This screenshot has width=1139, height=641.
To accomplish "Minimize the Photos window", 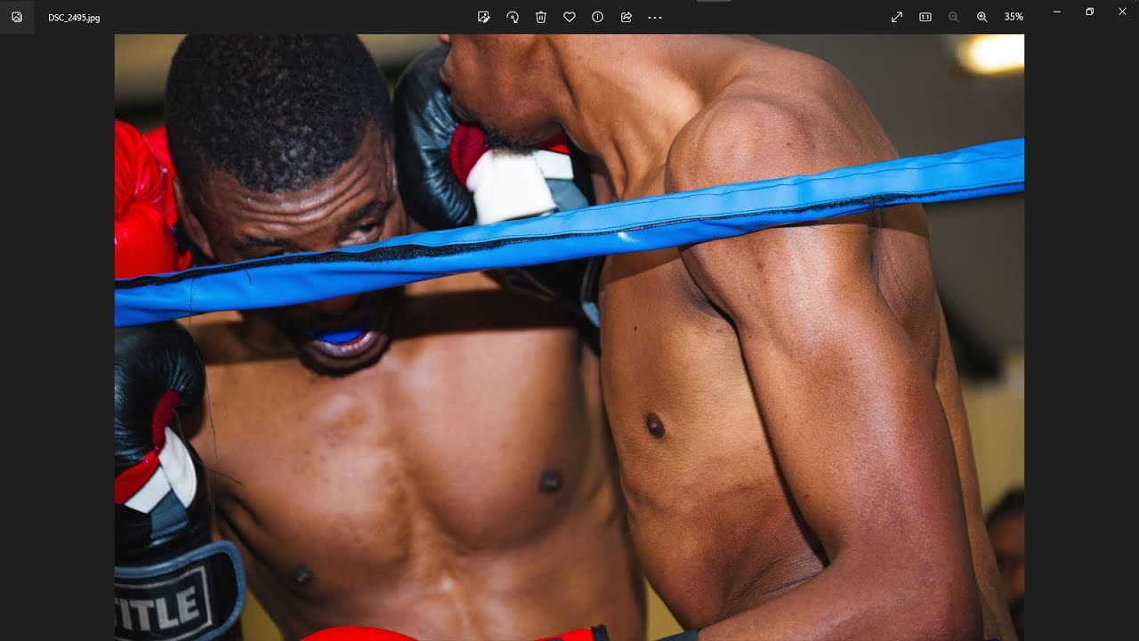I will point(1057,12).
